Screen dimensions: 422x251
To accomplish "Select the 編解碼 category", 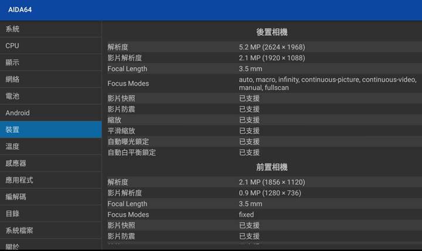I will (x=50, y=197).
